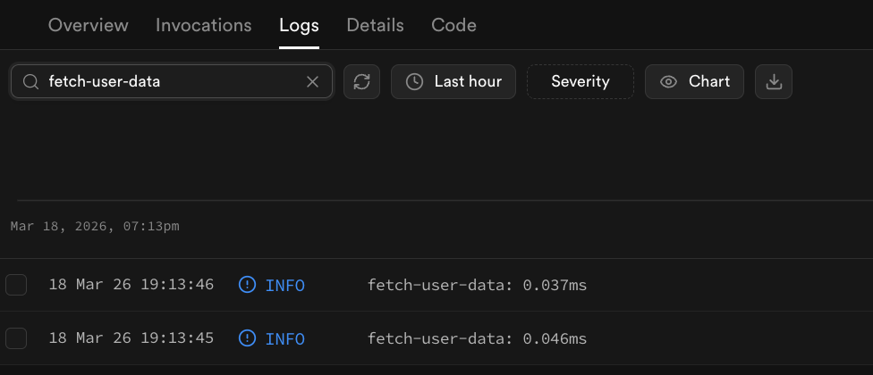Click the 18 Mar 26 19:13:45 timestamp
Image resolution: width=873 pixels, height=375 pixels.
pyautogui.click(x=131, y=338)
